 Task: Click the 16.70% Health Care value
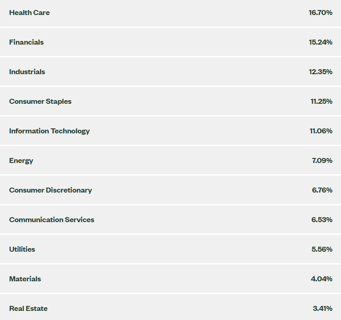321,13
